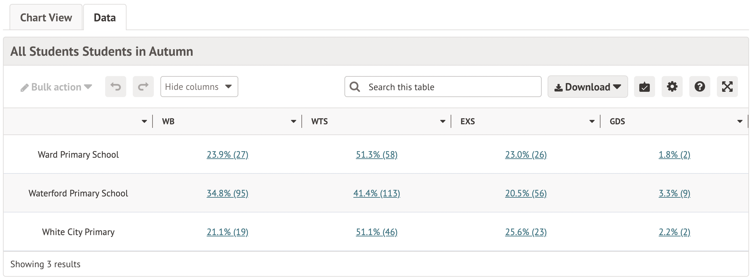
Task: Click the undo arrow icon
Action: (116, 87)
